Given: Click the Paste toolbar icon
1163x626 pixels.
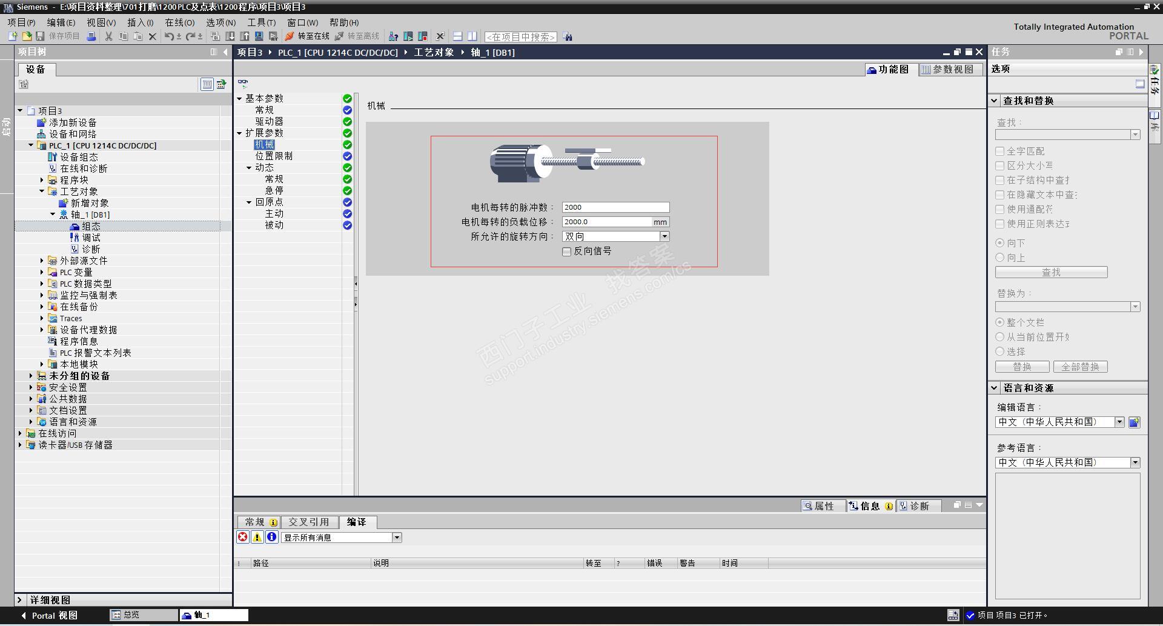Looking at the screenshot, I should point(138,36).
